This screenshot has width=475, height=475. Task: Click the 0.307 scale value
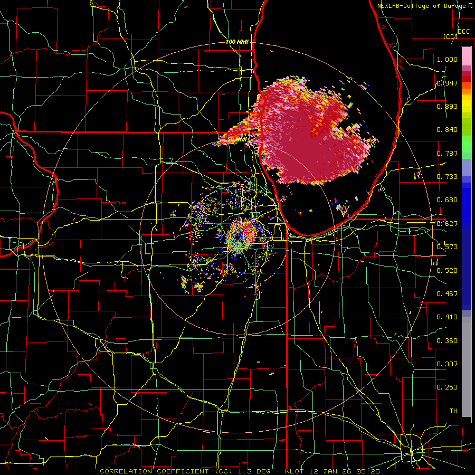447,364
